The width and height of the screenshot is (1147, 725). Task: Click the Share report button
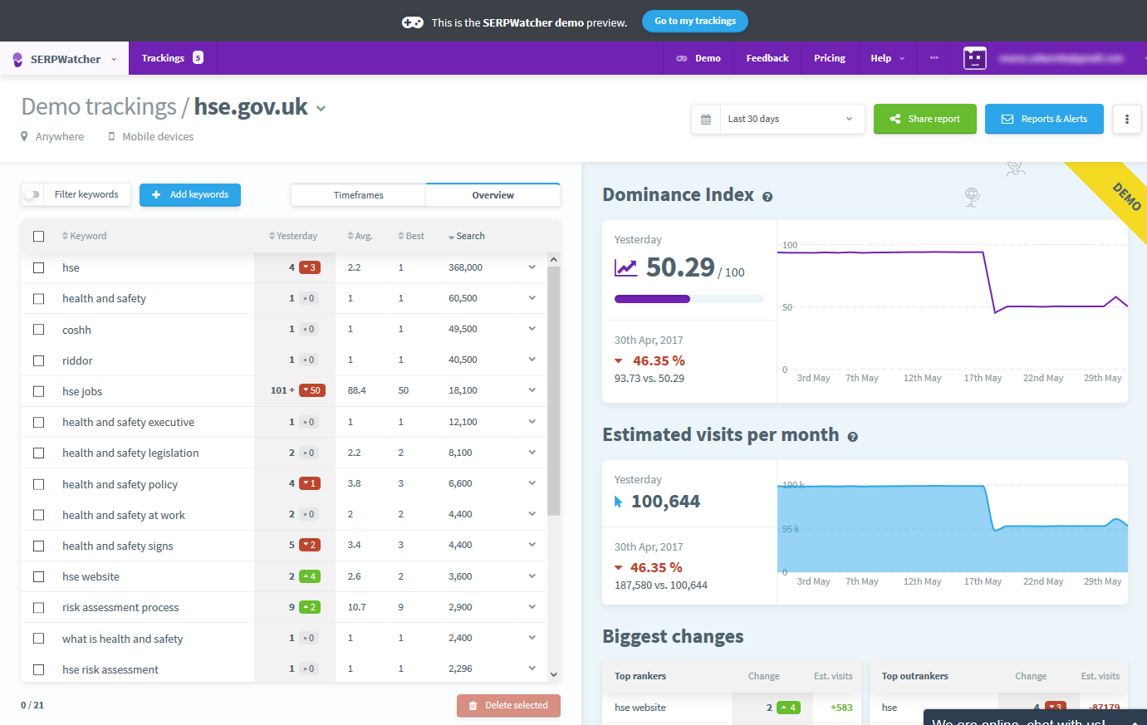point(924,120)
